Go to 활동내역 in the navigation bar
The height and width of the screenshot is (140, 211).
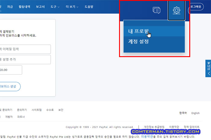coord(24,7)
